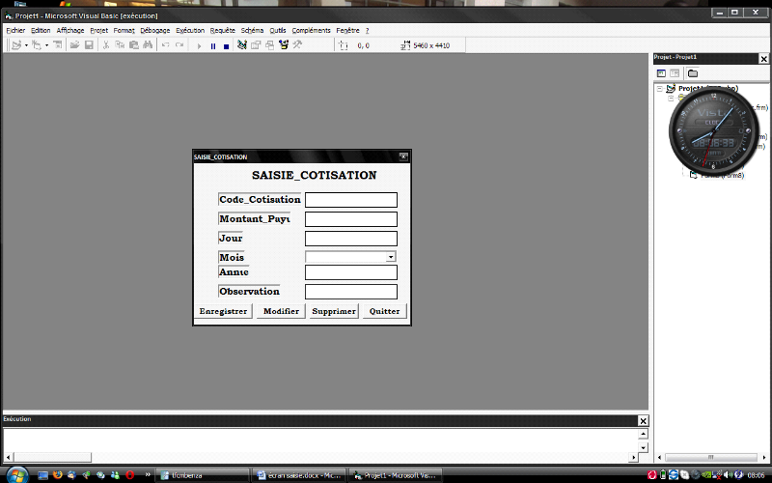The width and height of the screenshot is (772, 483).
Task: Click the Enregistrer button
Action: [223, 311]
